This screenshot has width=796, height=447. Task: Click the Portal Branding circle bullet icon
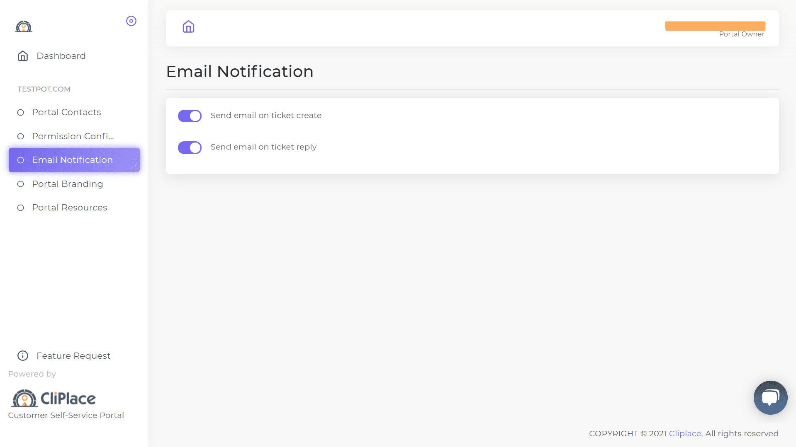(20, 184)
